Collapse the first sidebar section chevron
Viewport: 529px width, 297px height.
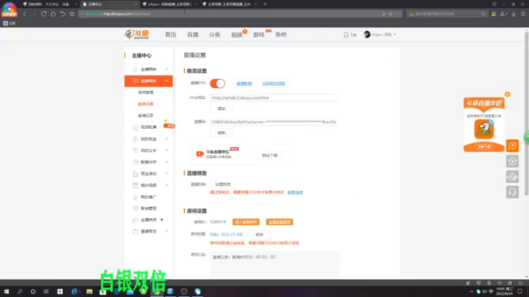pos(167,69)
